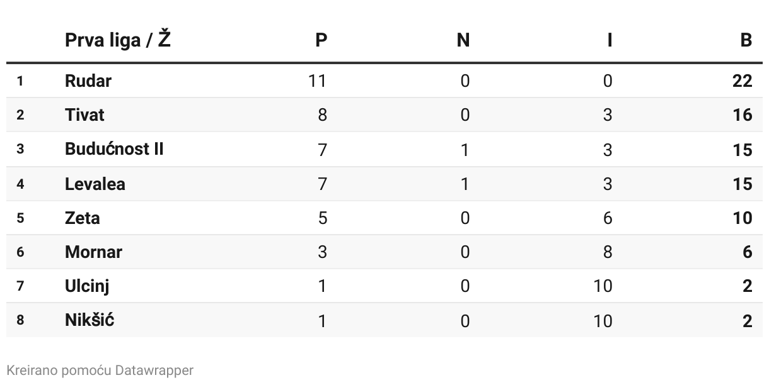
Task: Select the Tivat team name
Action: click(x=84, y=115)
